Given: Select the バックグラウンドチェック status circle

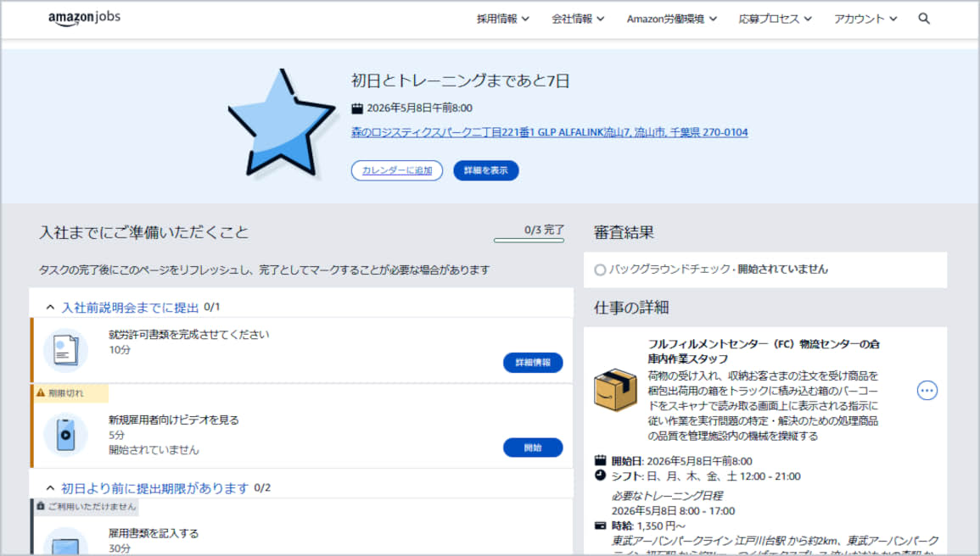Looking at the screenshot, I should [x=600, y=270].
